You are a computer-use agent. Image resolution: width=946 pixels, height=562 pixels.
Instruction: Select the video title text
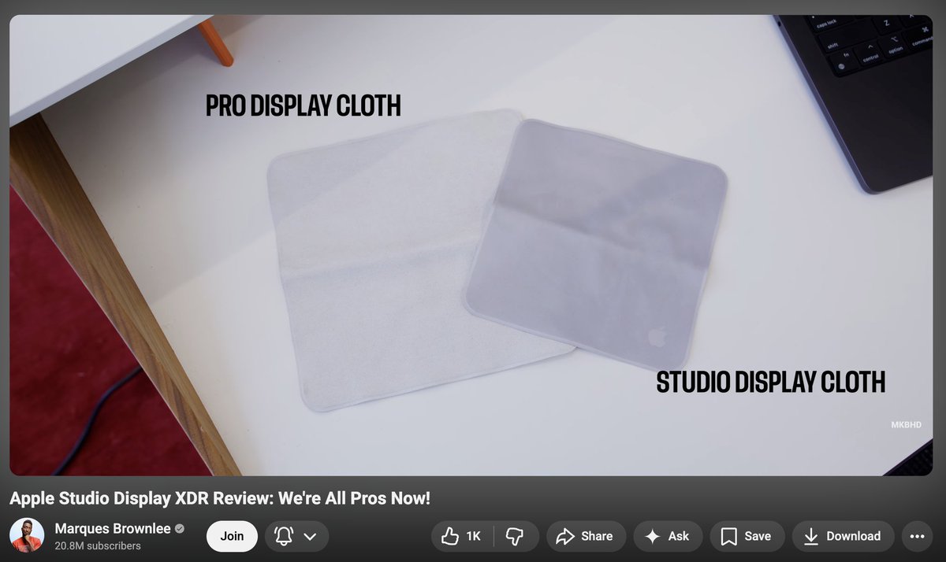coord(220,499)
